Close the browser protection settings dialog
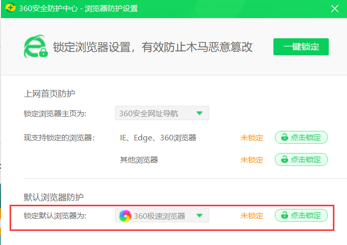This screenshot has width=347, height=245. point(334,9)
